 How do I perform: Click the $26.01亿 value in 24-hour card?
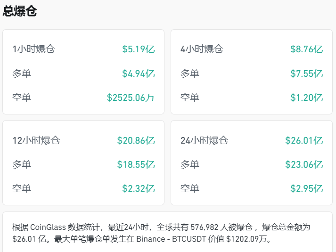pos(304,140)
